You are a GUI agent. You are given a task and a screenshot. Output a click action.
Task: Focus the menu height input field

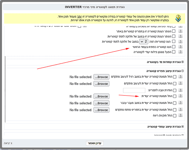tap(134, 90)
